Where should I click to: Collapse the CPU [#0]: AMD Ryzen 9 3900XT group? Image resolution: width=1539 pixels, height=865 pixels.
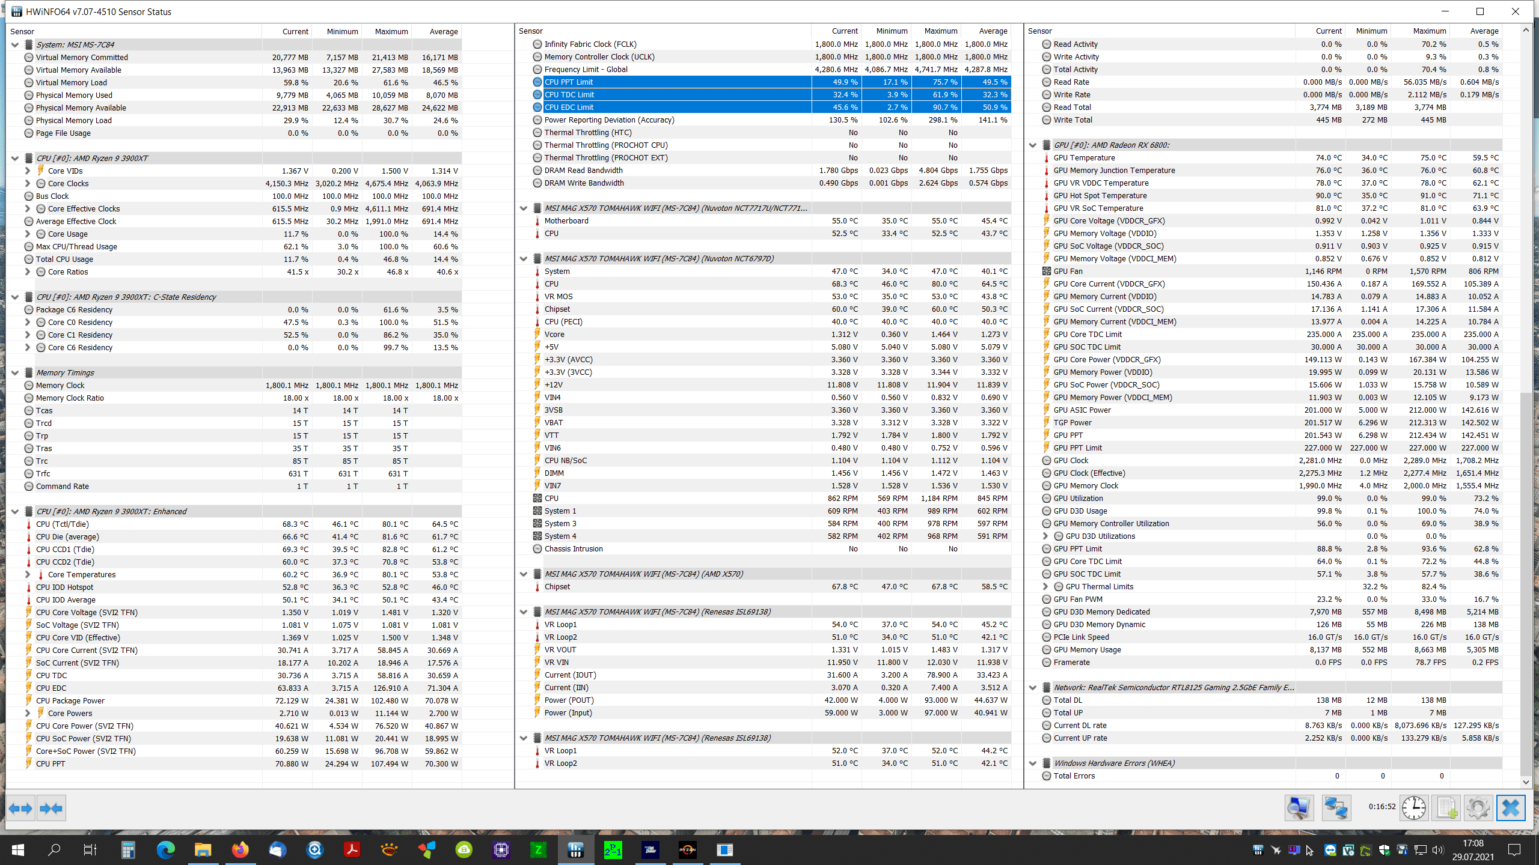[x=15, y=158]
